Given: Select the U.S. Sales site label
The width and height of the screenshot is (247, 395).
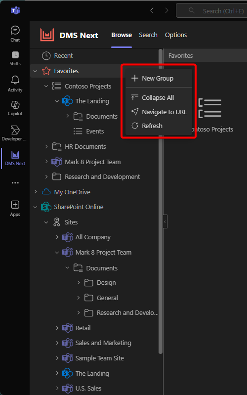Looking at the screenshot, I should 88,388.
